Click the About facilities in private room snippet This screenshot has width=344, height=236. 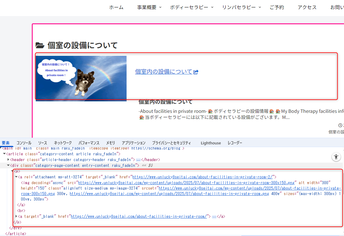pyautogui.click(x=241, y=114)
